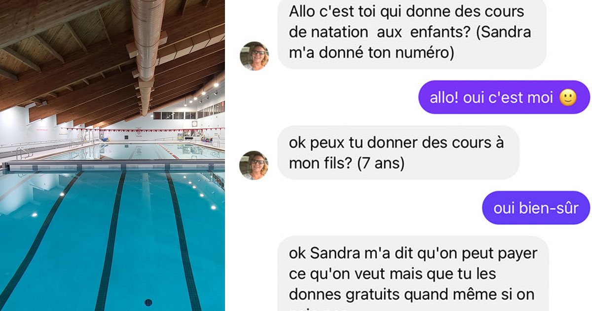The width and height of the screenshot is (592, 311).
Task: Click the "(7 ans)" text
Action: (x=380, y=163)
